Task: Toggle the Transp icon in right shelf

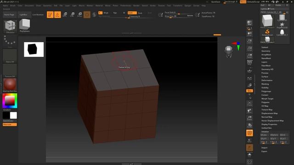Action: point(249,140)
